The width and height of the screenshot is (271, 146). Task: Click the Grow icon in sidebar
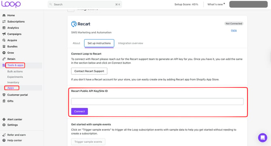point(4,53)
